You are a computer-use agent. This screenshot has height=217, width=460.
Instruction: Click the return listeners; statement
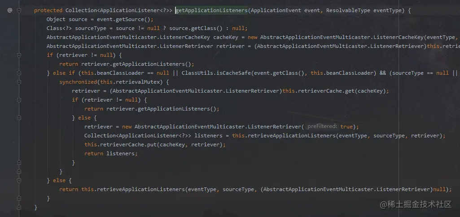pyautogui.click(x=111, y=153)
